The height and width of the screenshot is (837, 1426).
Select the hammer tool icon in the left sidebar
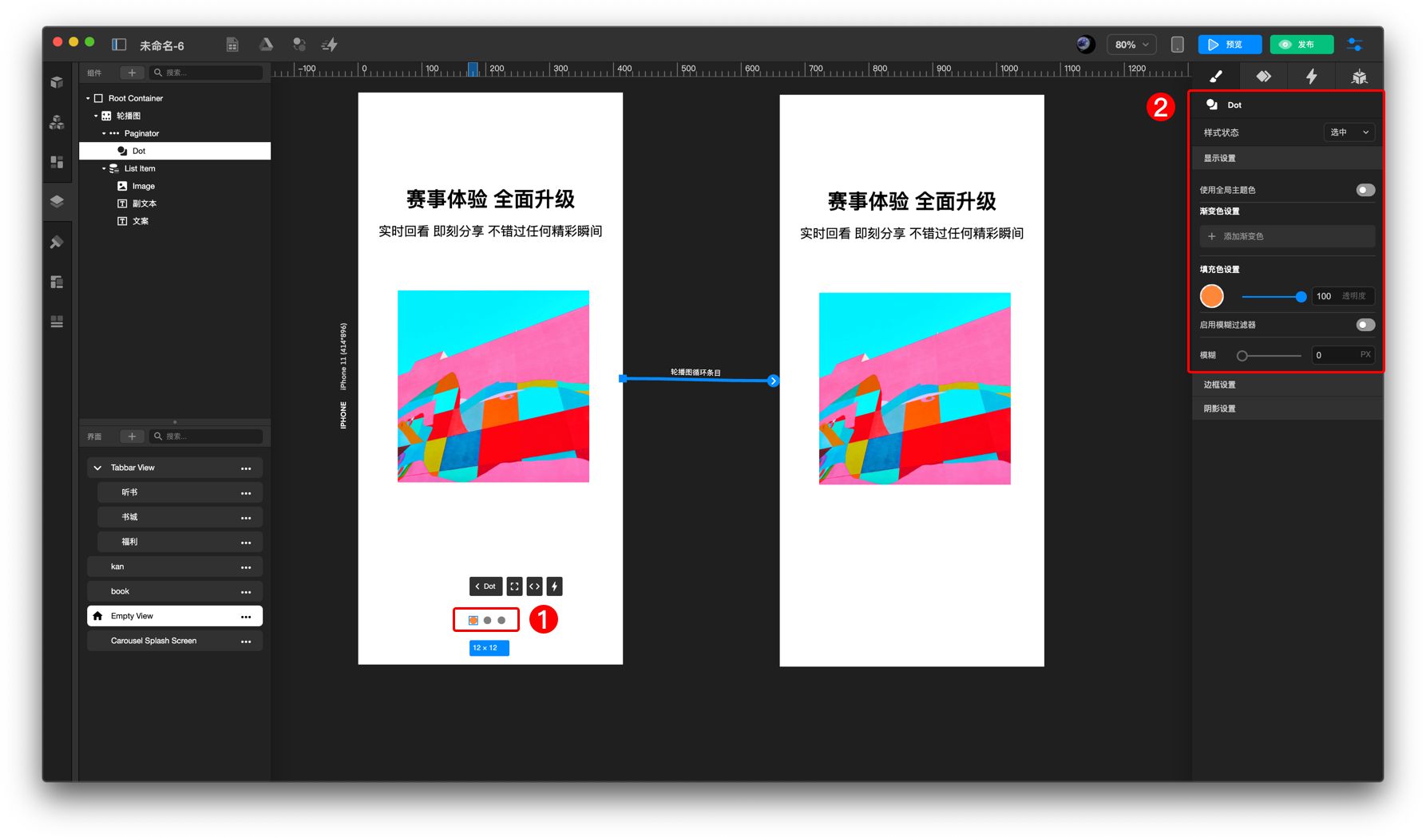tap(57, 242)
